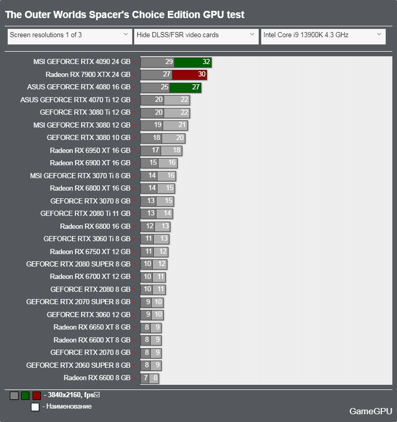Image resolution: width=397 pixels, height=422 pixels.
Task: Remove Radeon RX 6700 XT via red X
Action: click(x=134, y=277)
